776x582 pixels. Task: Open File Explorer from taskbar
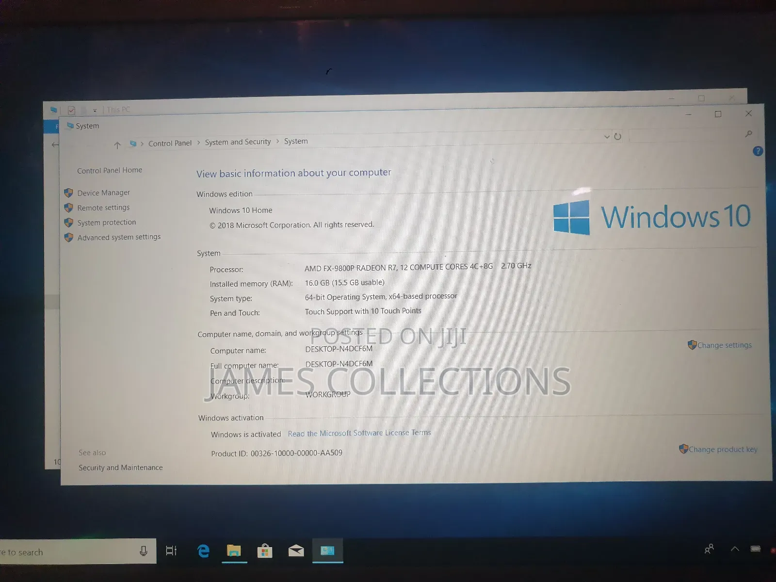234,550
